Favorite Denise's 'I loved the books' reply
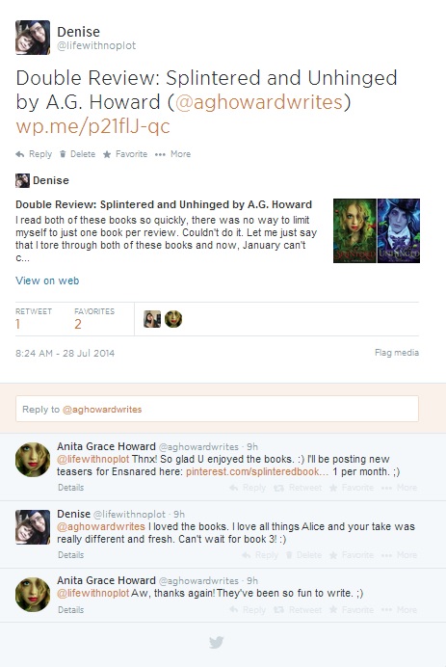The height and width of the screenshot is (667, 446). 352,554
